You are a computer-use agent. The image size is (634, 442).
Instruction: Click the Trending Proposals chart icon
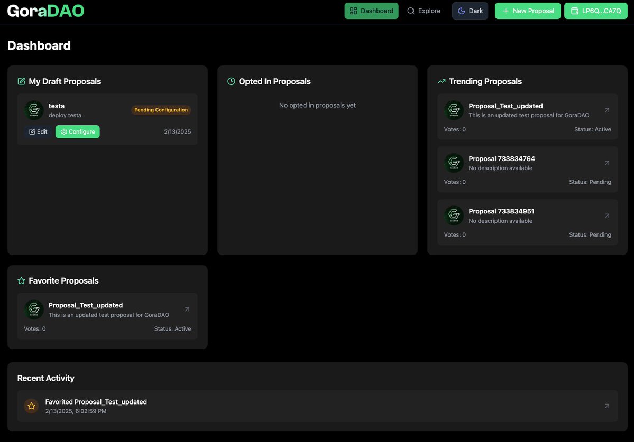pyautogui.click(x=442, y=81)
